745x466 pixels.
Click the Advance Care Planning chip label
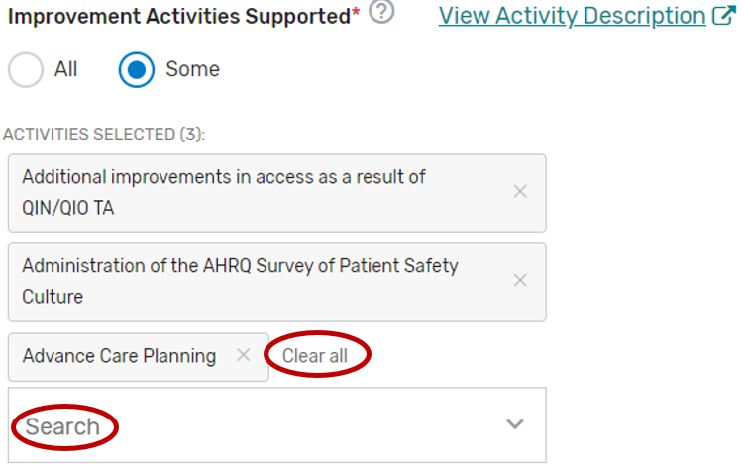119,356
